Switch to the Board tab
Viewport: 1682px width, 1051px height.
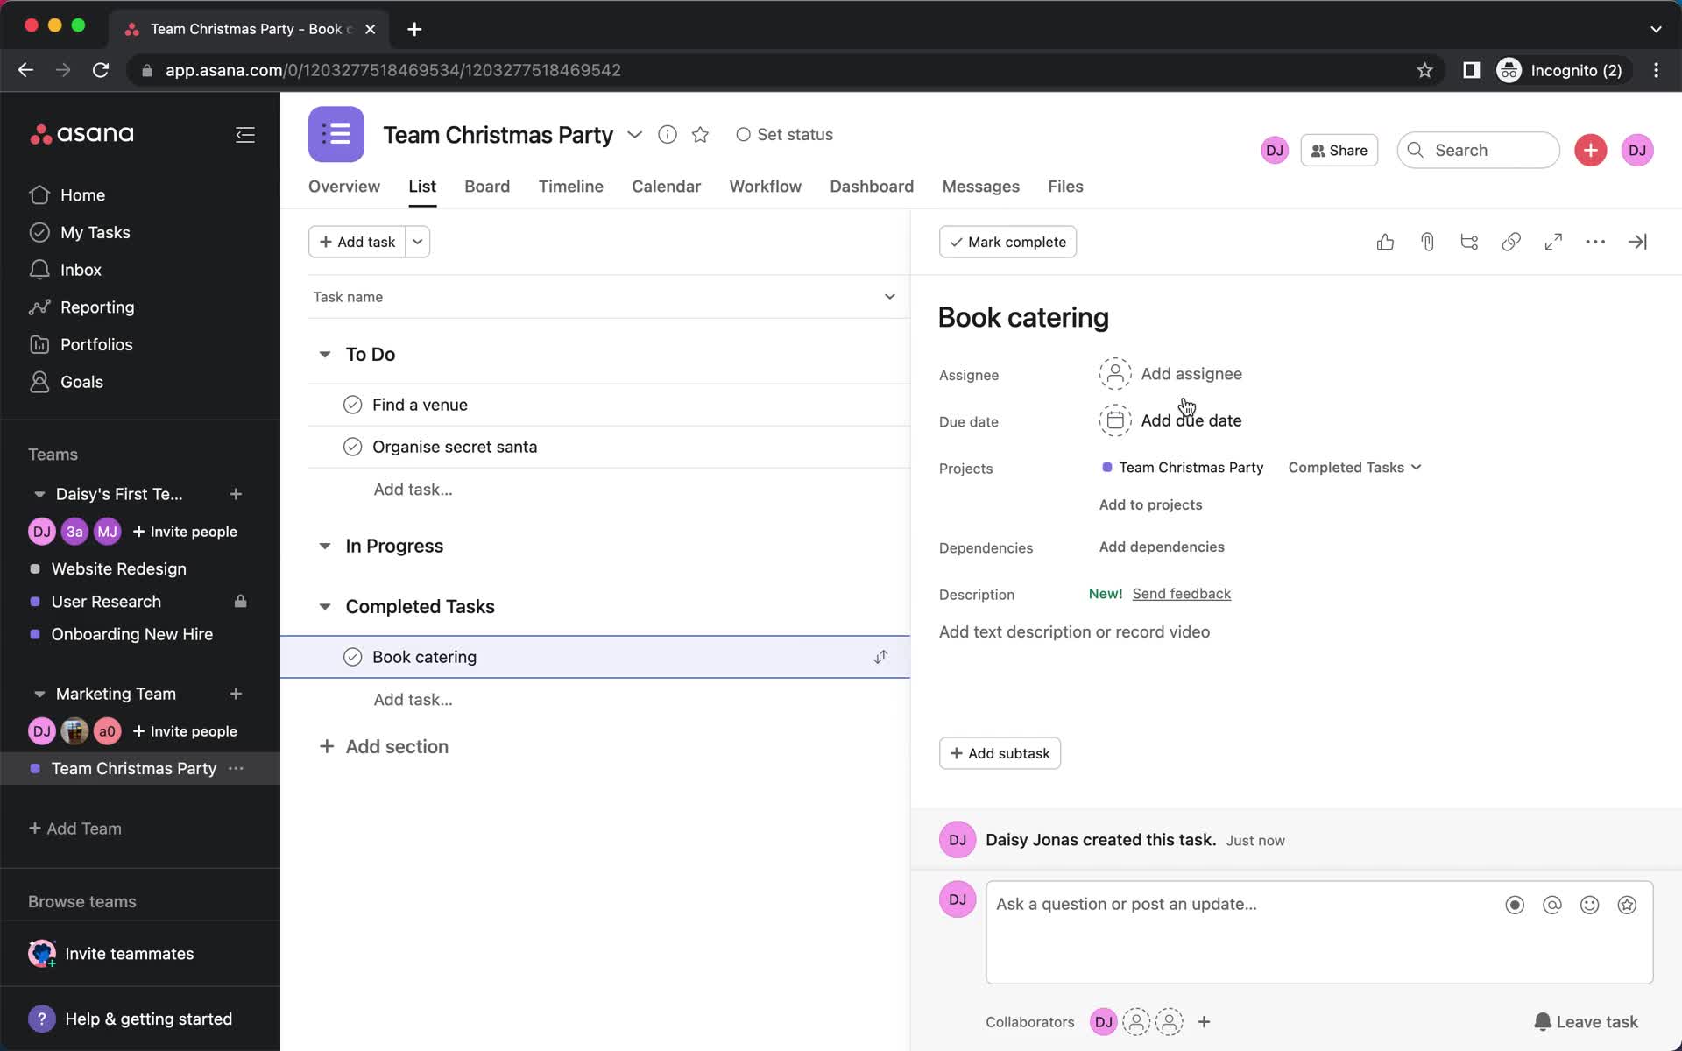tap(485, 187)
